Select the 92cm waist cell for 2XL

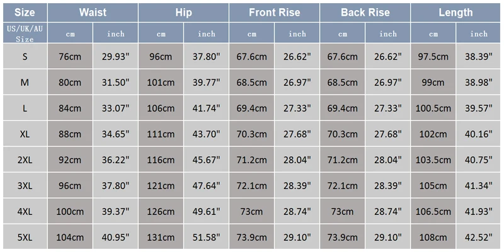click(x=70, y=160)
